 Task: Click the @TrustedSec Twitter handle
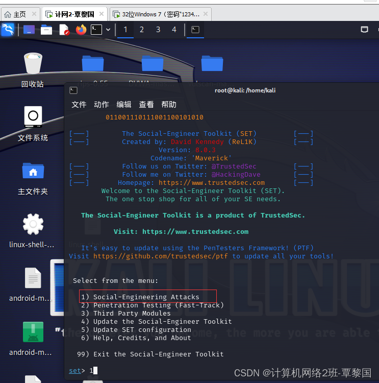pos(234,166)
